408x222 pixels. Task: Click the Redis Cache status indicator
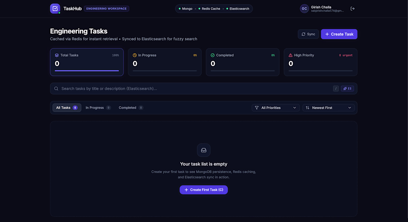click(x=209, y=9)
